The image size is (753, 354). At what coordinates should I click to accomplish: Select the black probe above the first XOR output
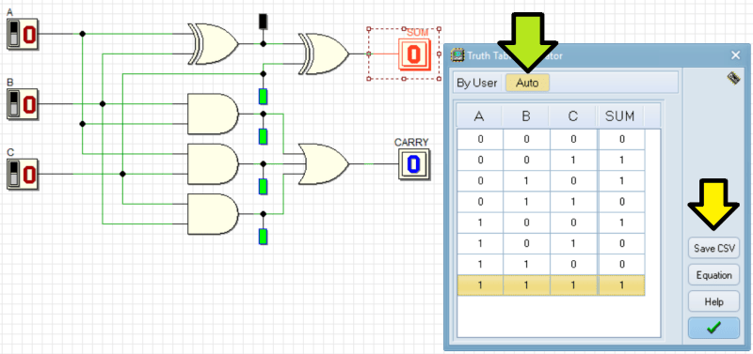(263, 22)
